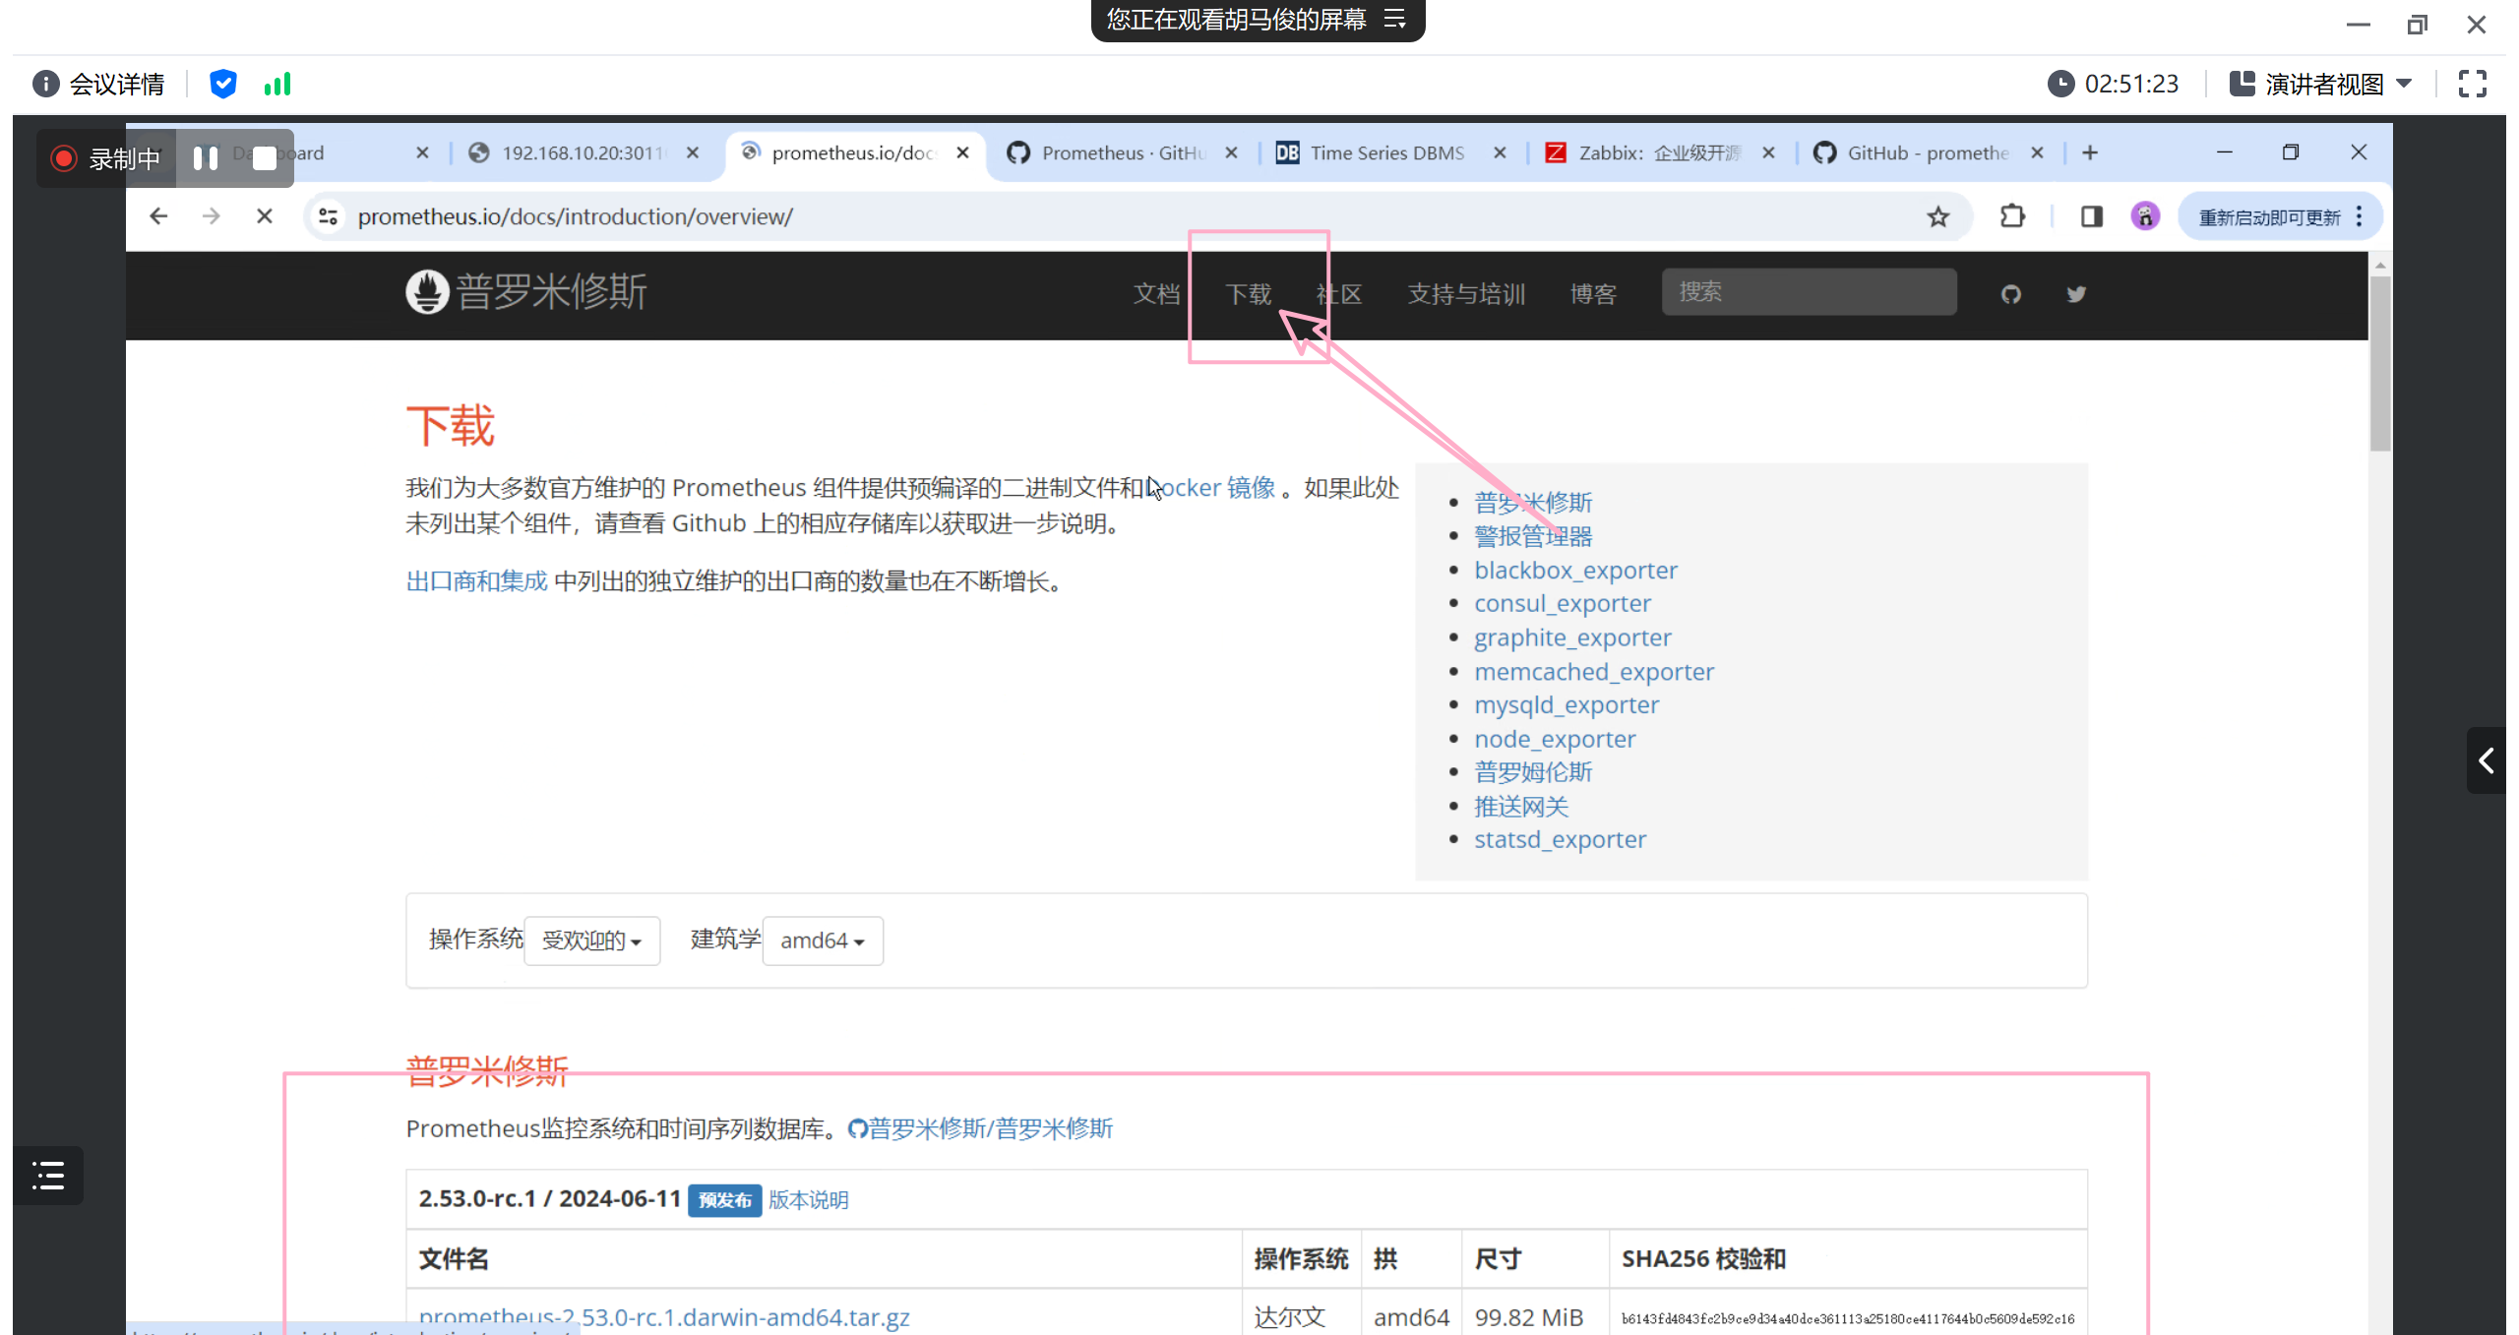Open meeting network signal bars icon
This screenshot has height=1335, width=2519.
click(x=277, y=84)
